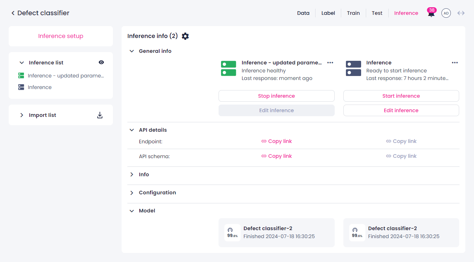The image size is (474, 262).
Task: Click the pink Endpoint link chain icon
Action: point(264,141)
